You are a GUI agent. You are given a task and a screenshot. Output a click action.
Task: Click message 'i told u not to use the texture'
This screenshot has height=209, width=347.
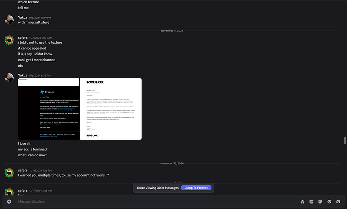point(40,42)
